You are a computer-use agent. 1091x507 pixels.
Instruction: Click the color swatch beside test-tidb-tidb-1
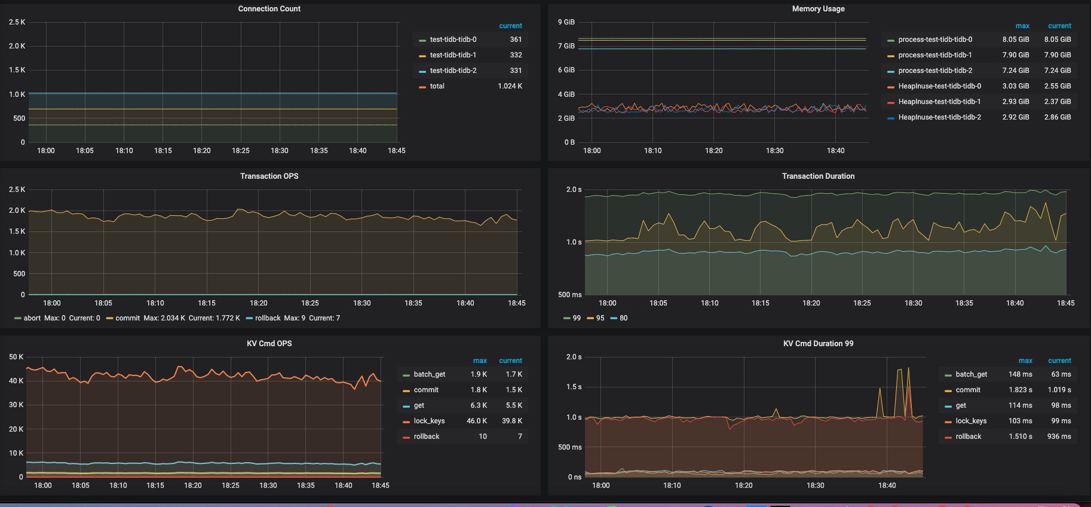tap(422, 56)
